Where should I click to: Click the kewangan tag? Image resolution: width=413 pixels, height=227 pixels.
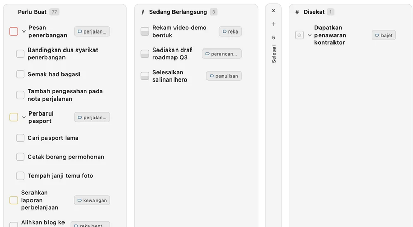click(92, 200)
